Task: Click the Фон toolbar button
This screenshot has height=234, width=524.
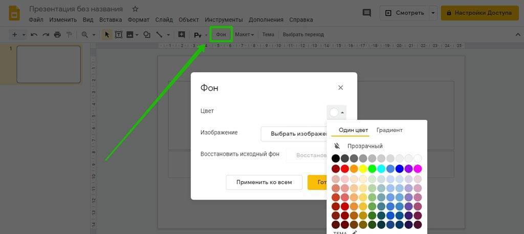Action: [x=221, y=35]
